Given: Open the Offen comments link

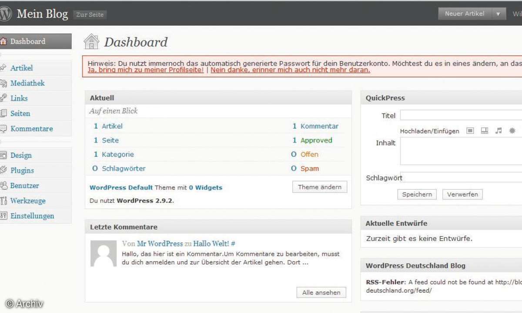Looking at the screenshot, I should (309, 154).
